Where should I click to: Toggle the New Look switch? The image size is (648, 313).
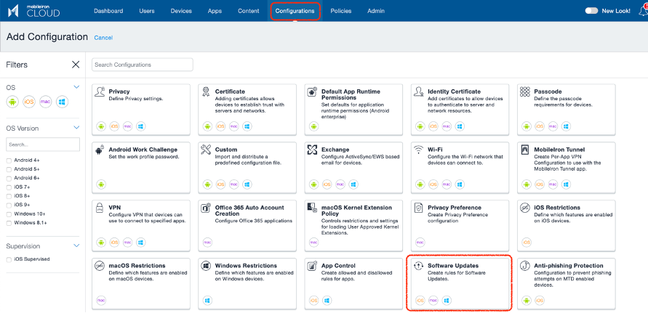click(x=591, y=11)
